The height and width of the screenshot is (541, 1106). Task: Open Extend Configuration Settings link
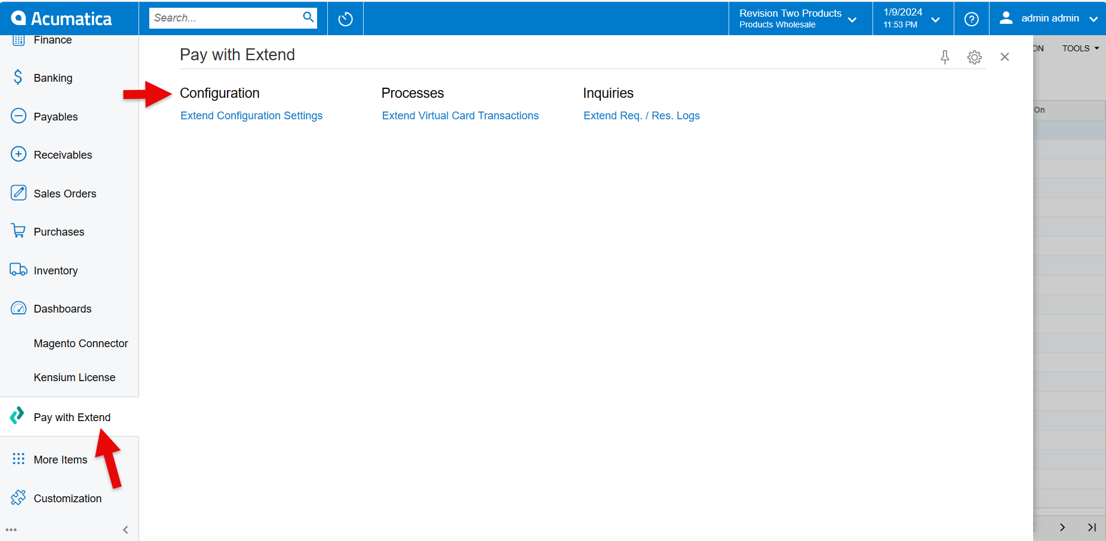point(251,115)
